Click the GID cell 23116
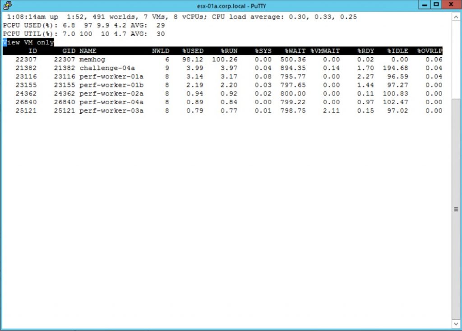 coord(65,77)
